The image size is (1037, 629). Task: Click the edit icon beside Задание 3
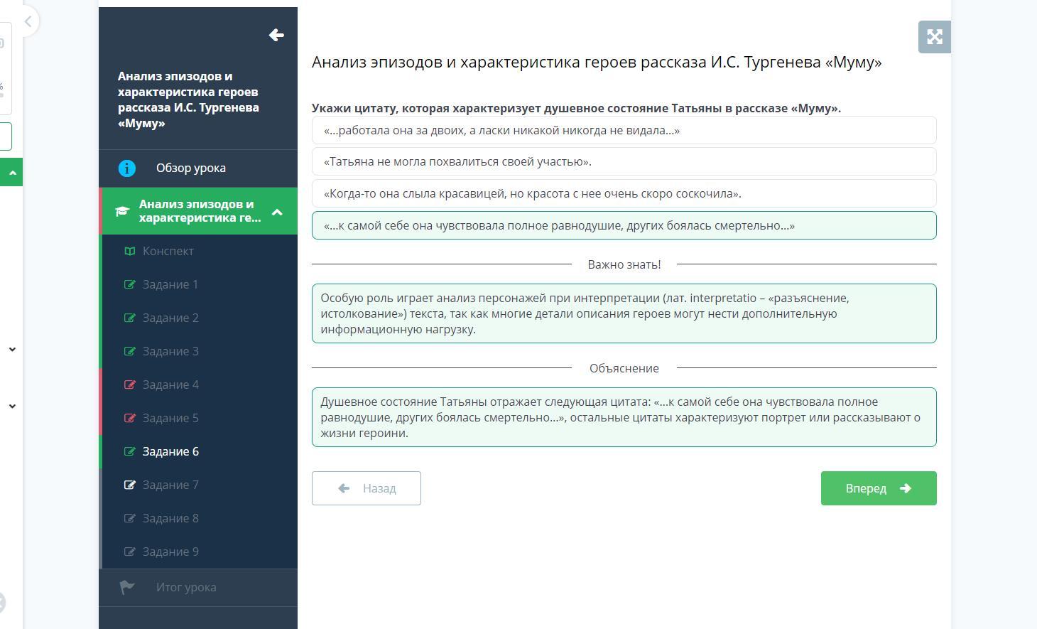[129, 351]
